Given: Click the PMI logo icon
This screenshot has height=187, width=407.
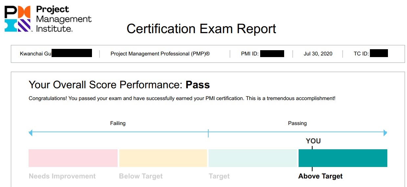Looking at the screenshot, I should tap(17, 19).
